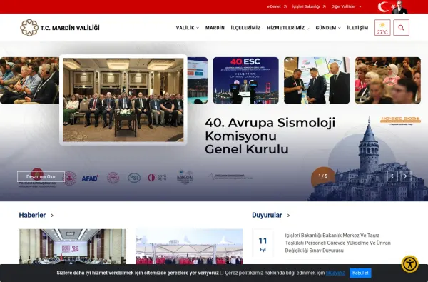
Task: Click the Mardin Valiliği star logo
Action: tap(29, 28)
